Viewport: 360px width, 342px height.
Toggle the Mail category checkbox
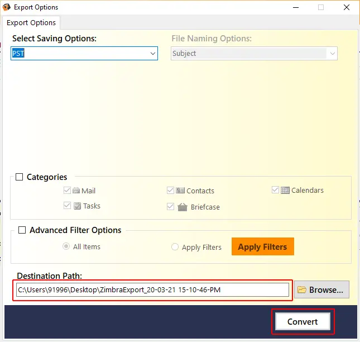[68, 191]
